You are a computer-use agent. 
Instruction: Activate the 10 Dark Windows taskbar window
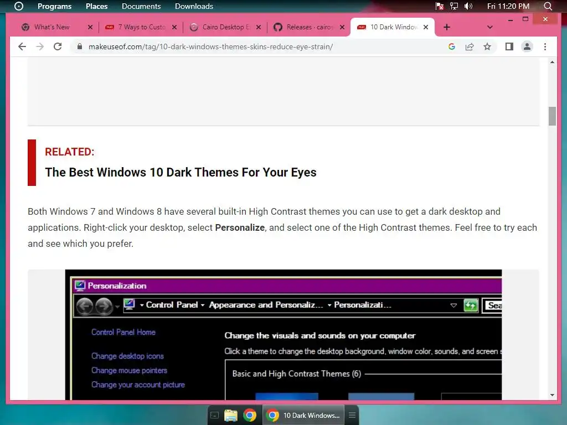[303, 415]
